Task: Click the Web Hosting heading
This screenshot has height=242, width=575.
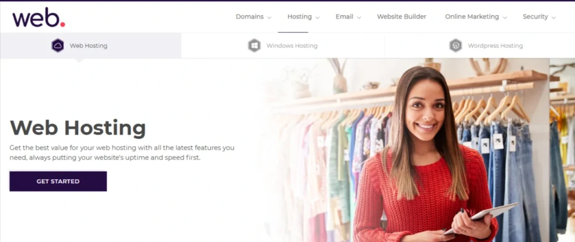Action: [77, 128]
